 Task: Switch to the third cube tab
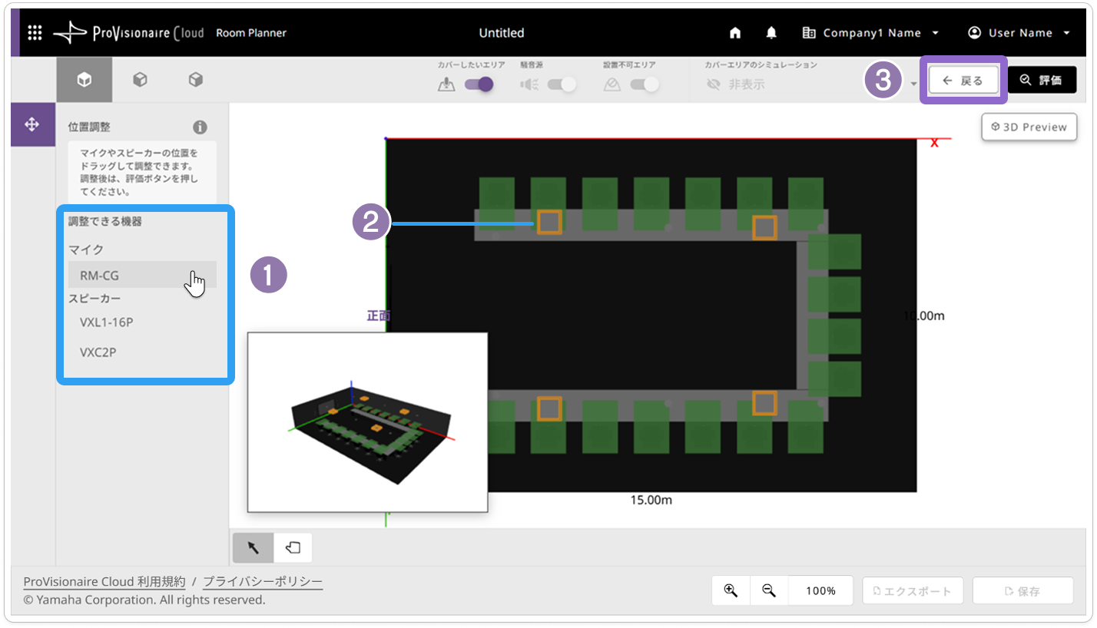[196, 80]
